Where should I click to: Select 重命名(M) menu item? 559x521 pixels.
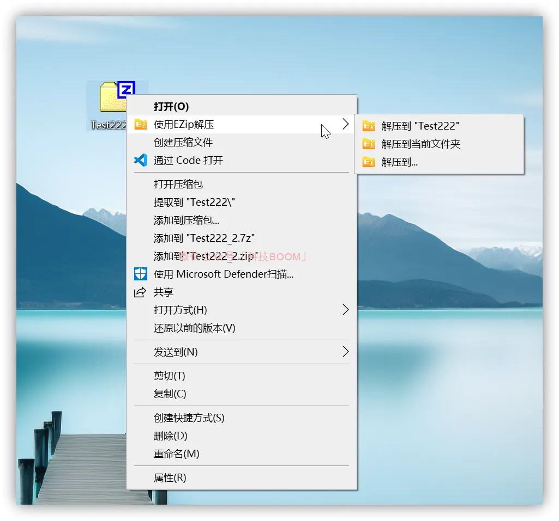pos(242,453)
